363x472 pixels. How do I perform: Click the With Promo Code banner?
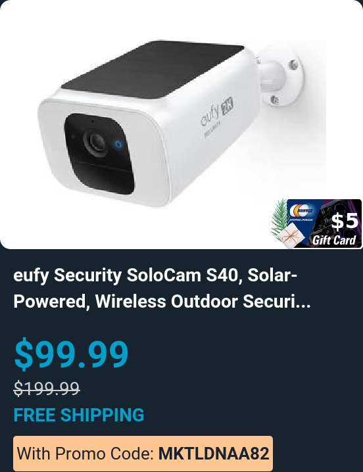143,454
